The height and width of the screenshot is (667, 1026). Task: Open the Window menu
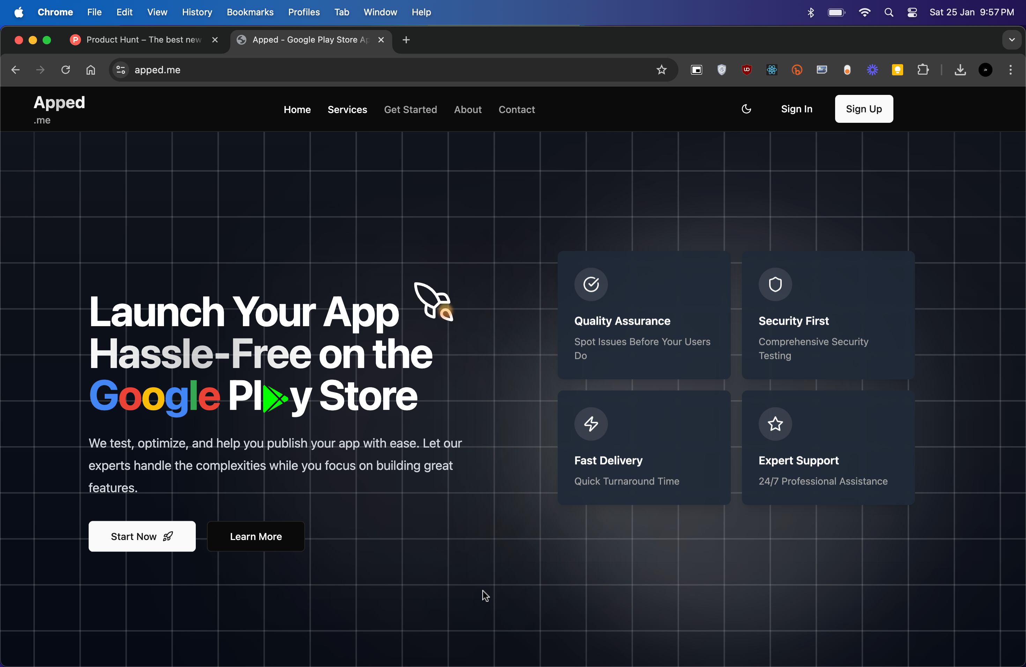pyautogui.click(x=380, y=12)
